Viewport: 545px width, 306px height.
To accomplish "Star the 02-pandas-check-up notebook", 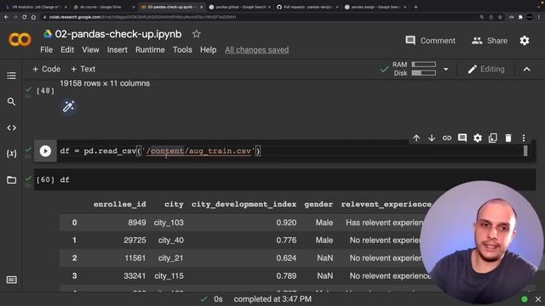I will tap(197, 34).
